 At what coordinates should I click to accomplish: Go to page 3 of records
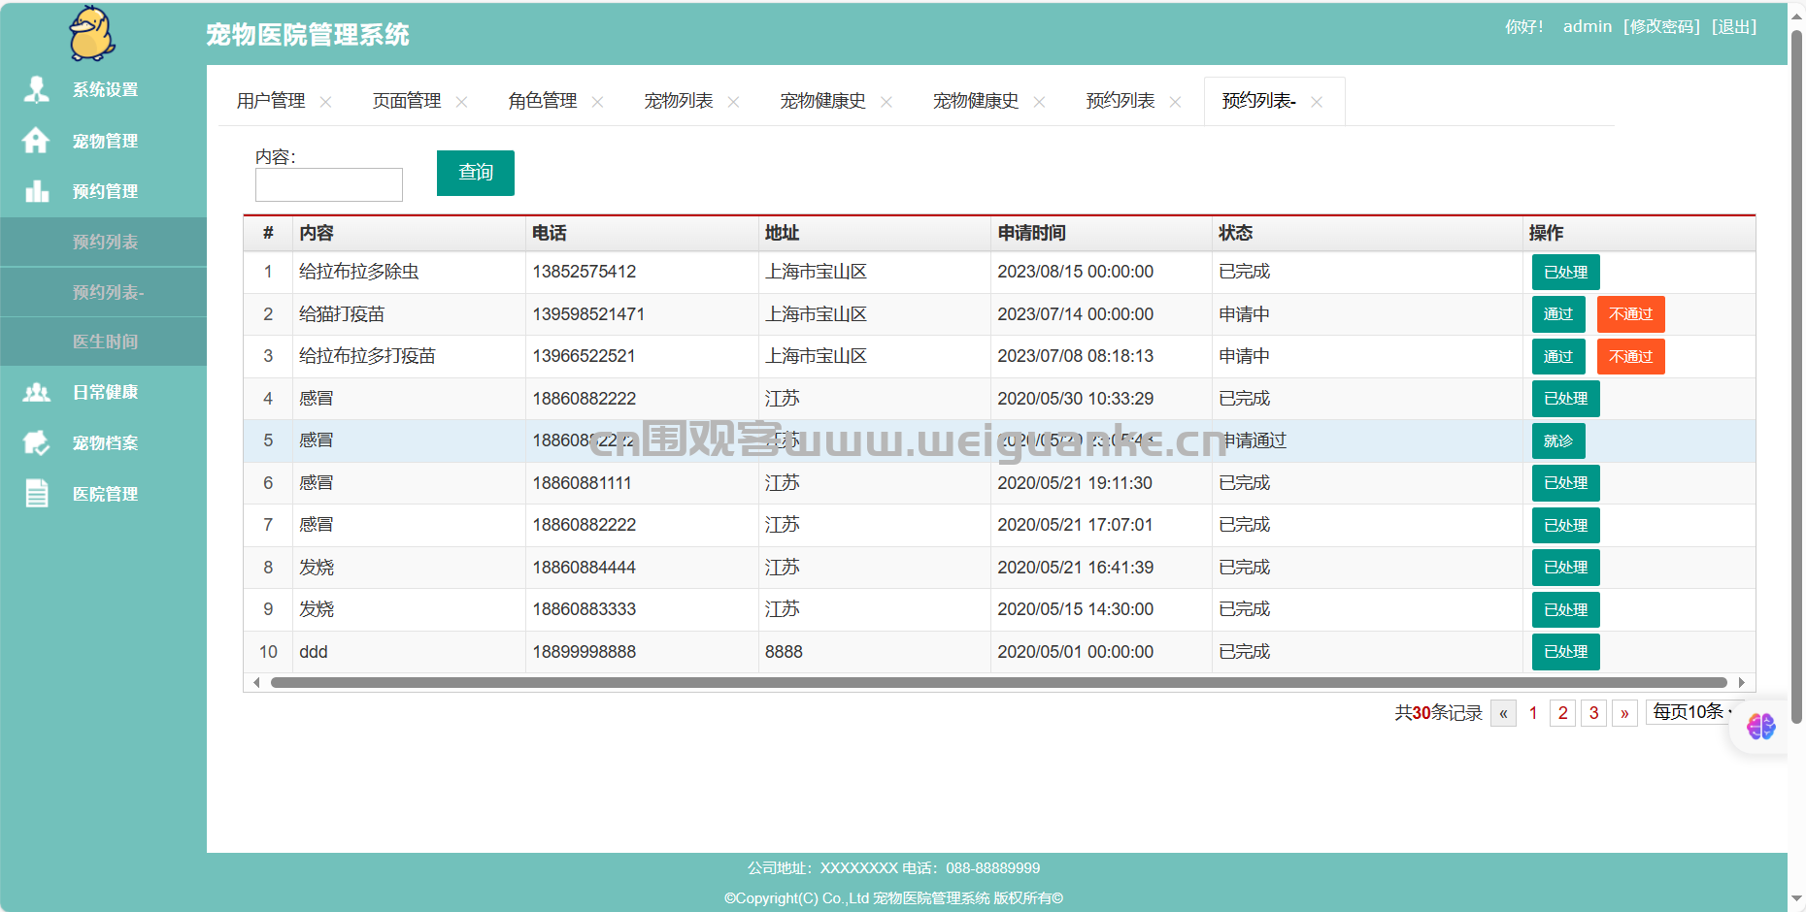click(x=1593, y=713)
